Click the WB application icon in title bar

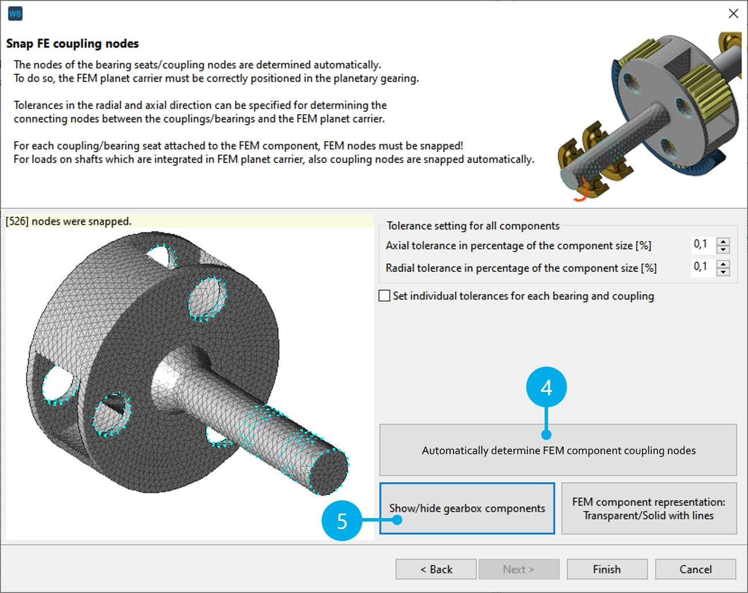[15, 14]
